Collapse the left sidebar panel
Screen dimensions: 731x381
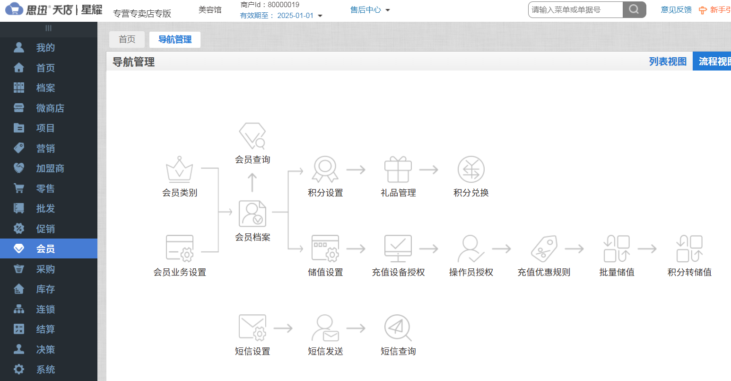(x=48, y=29)
